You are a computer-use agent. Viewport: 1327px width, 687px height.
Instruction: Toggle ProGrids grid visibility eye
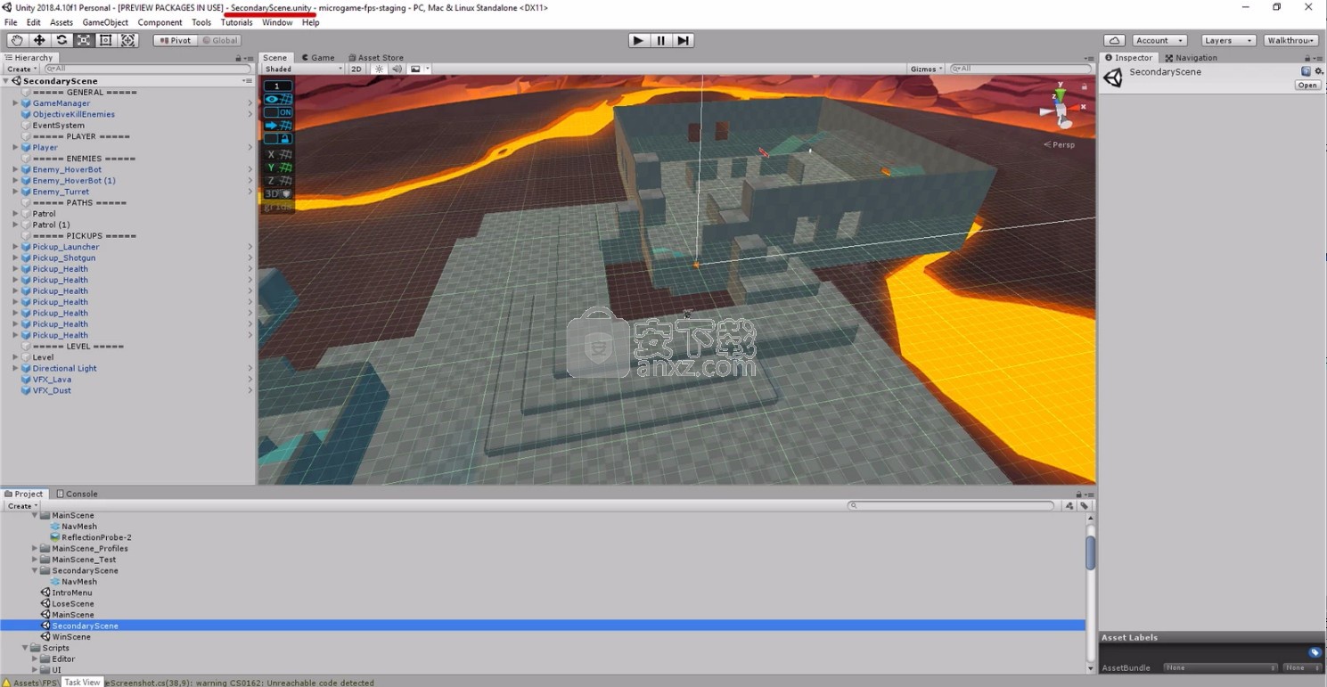point(277,99)
